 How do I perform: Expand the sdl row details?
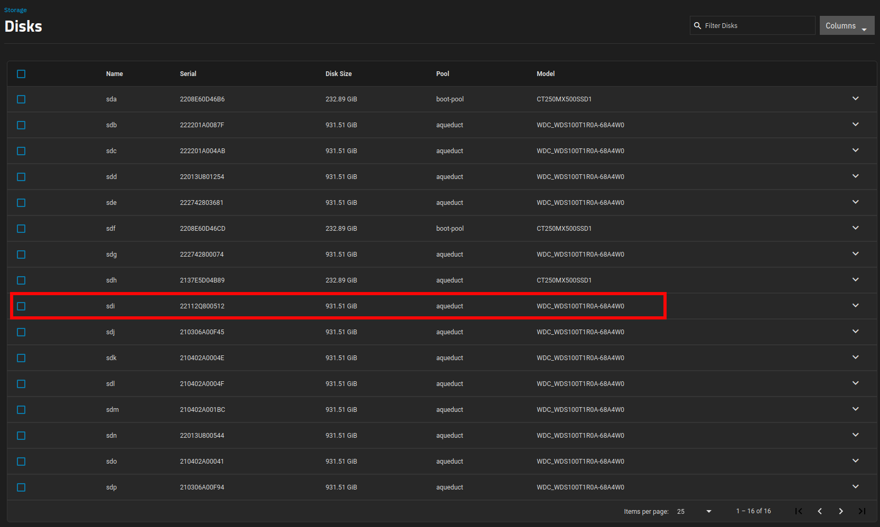click(x=855, y=383)
